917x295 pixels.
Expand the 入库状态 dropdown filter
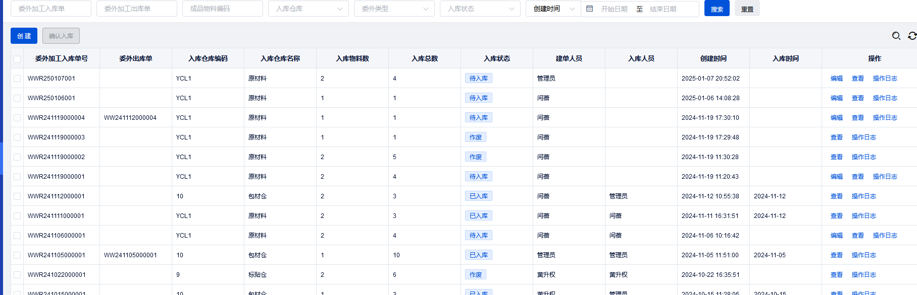point(480,9)
